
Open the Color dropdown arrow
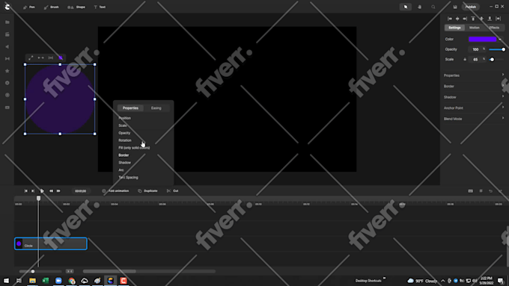pos(500,40)
